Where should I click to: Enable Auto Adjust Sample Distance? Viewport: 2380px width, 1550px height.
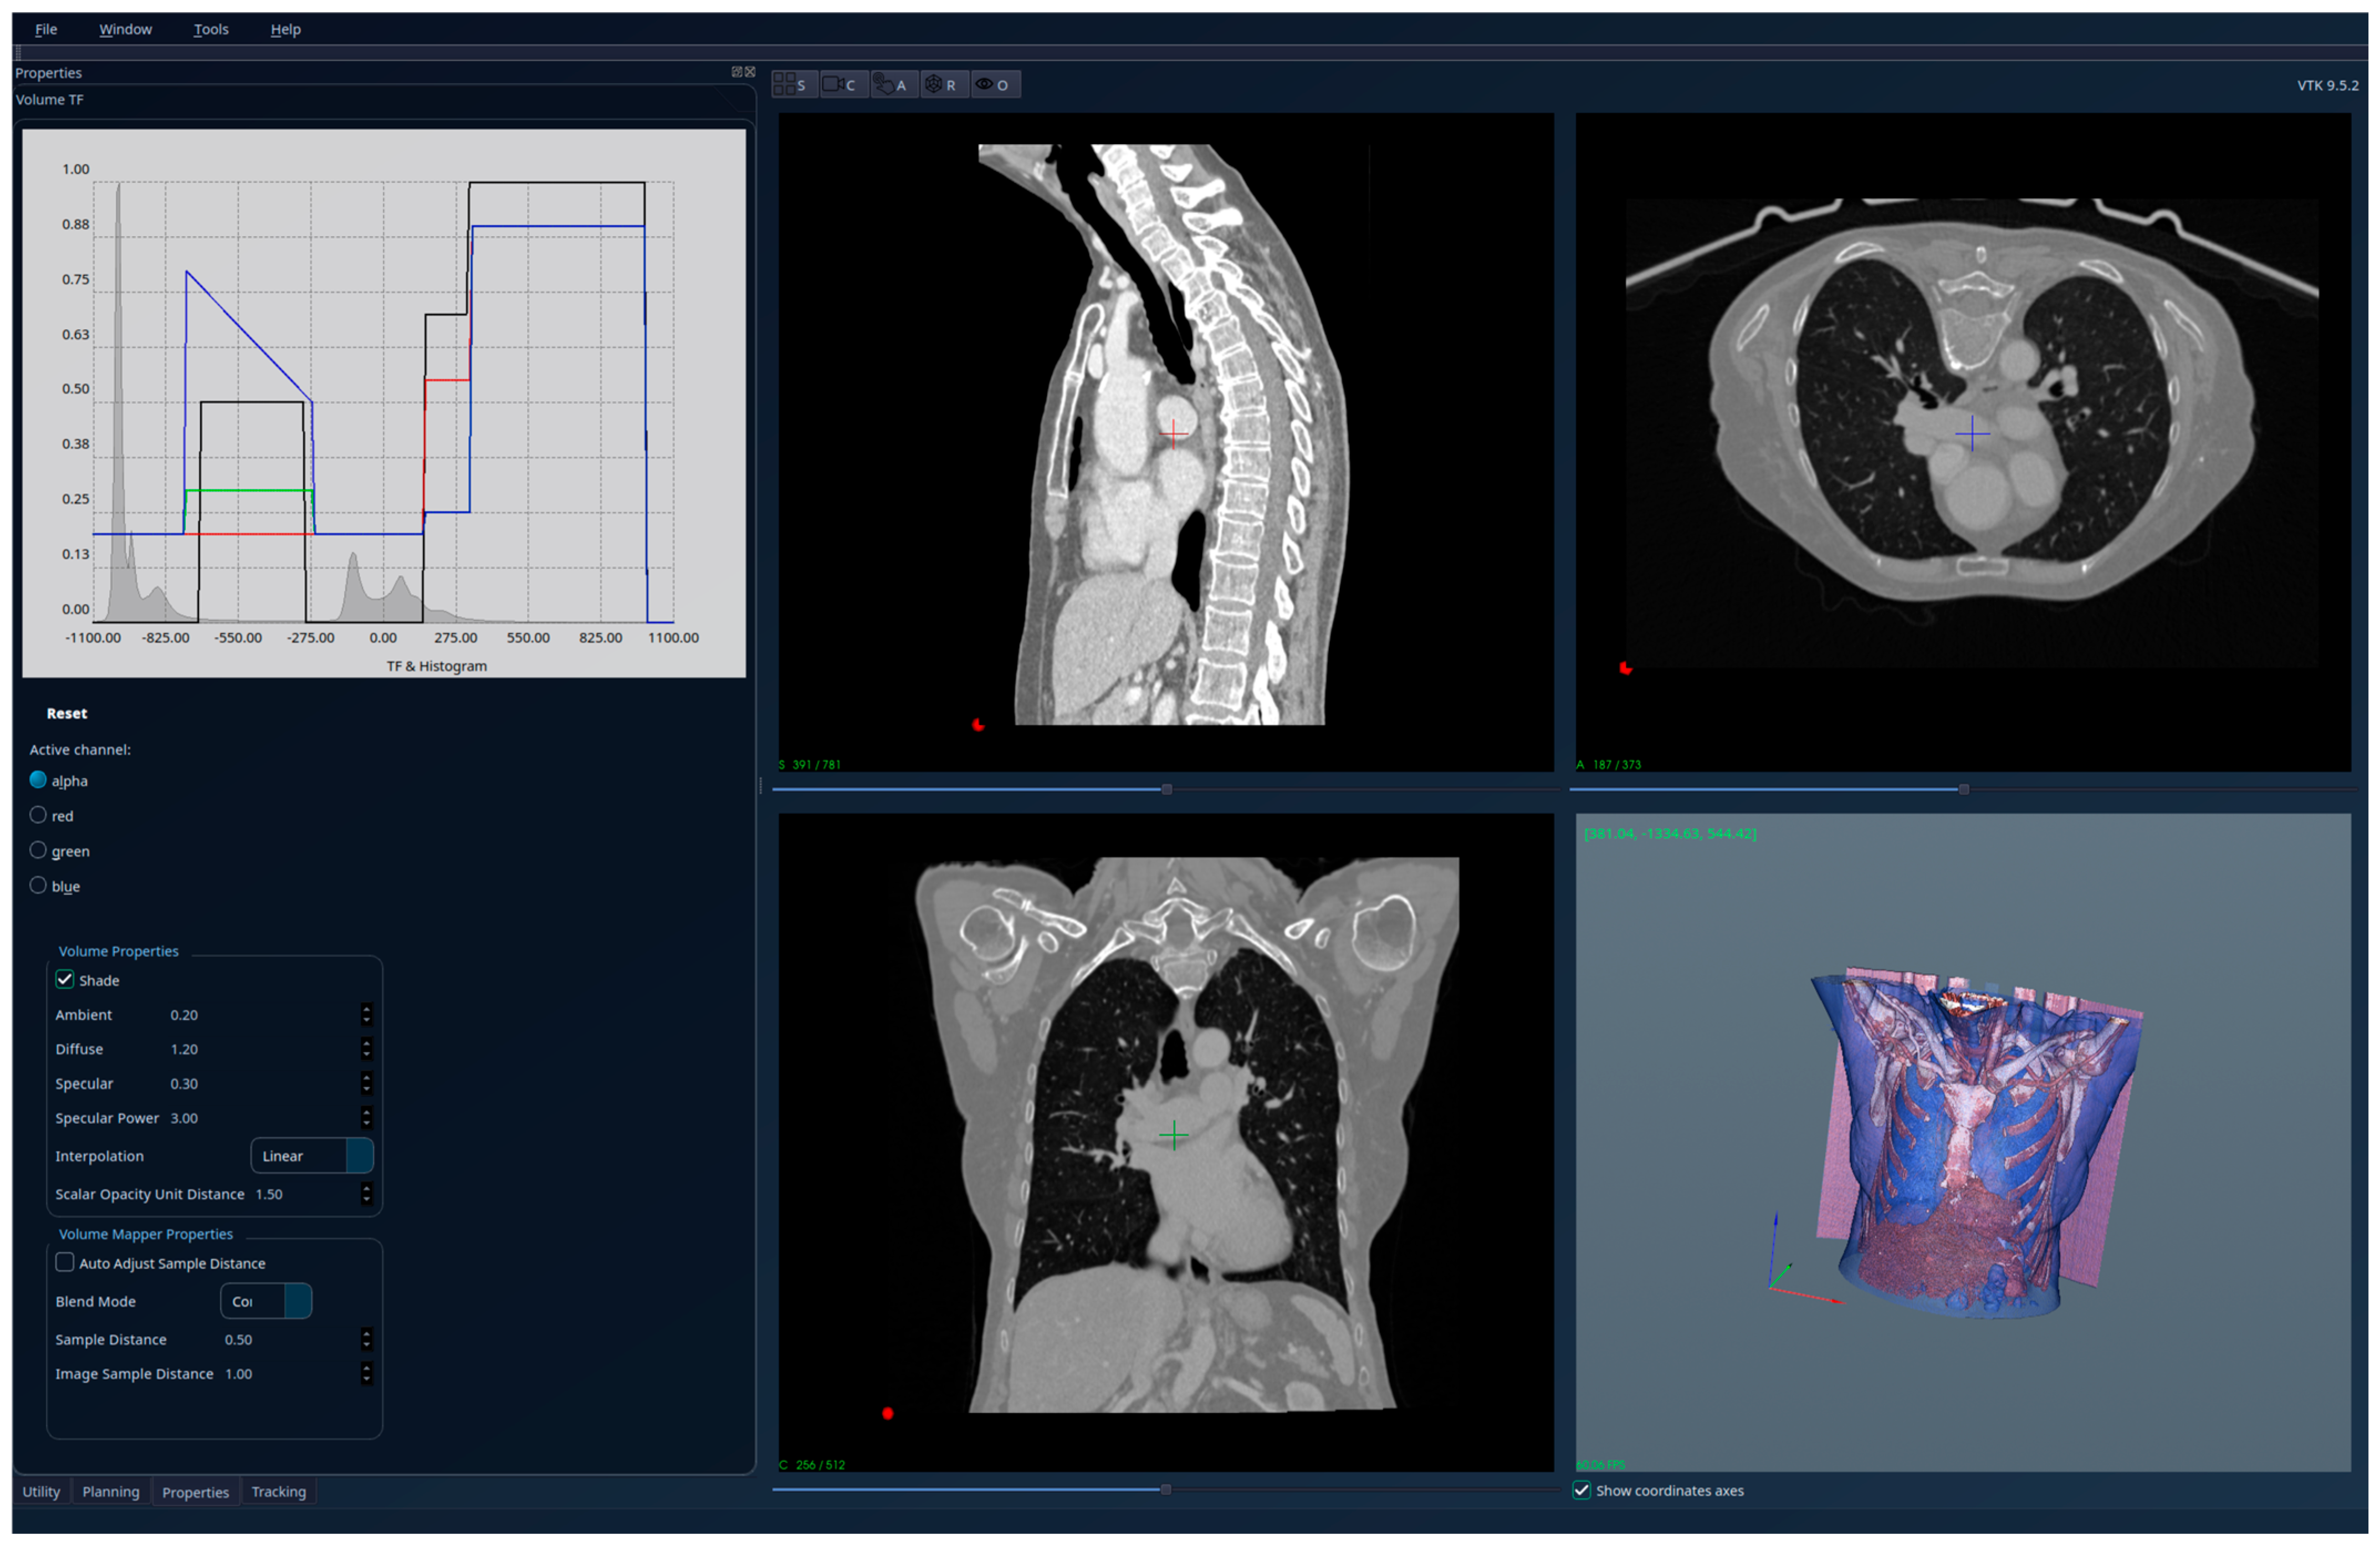[x=65, y=1263]
